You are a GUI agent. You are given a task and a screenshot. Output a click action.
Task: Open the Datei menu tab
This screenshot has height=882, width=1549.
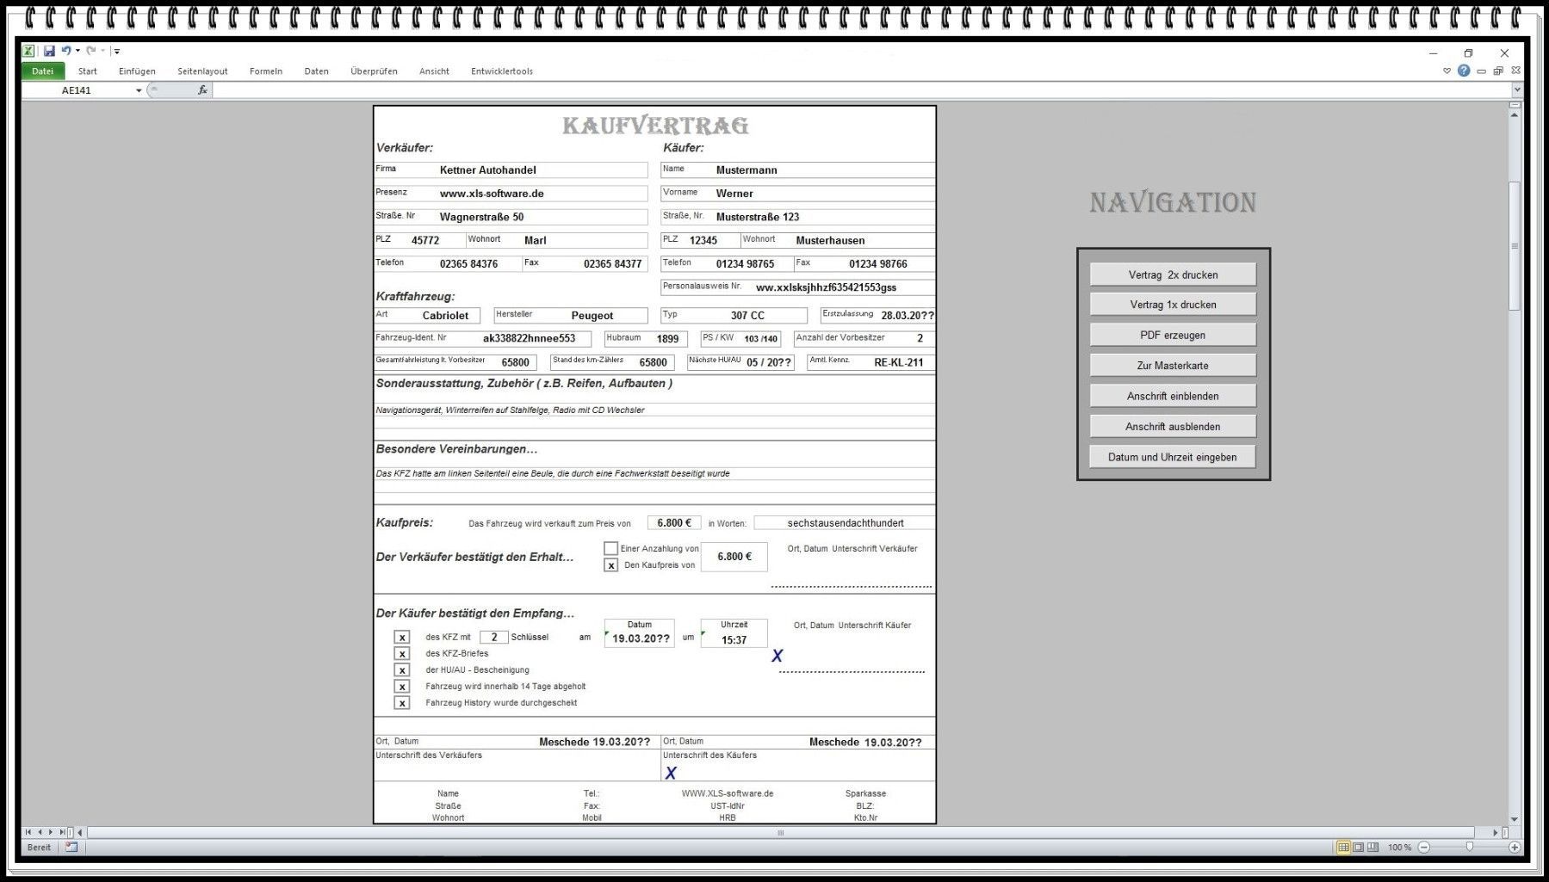42,71
